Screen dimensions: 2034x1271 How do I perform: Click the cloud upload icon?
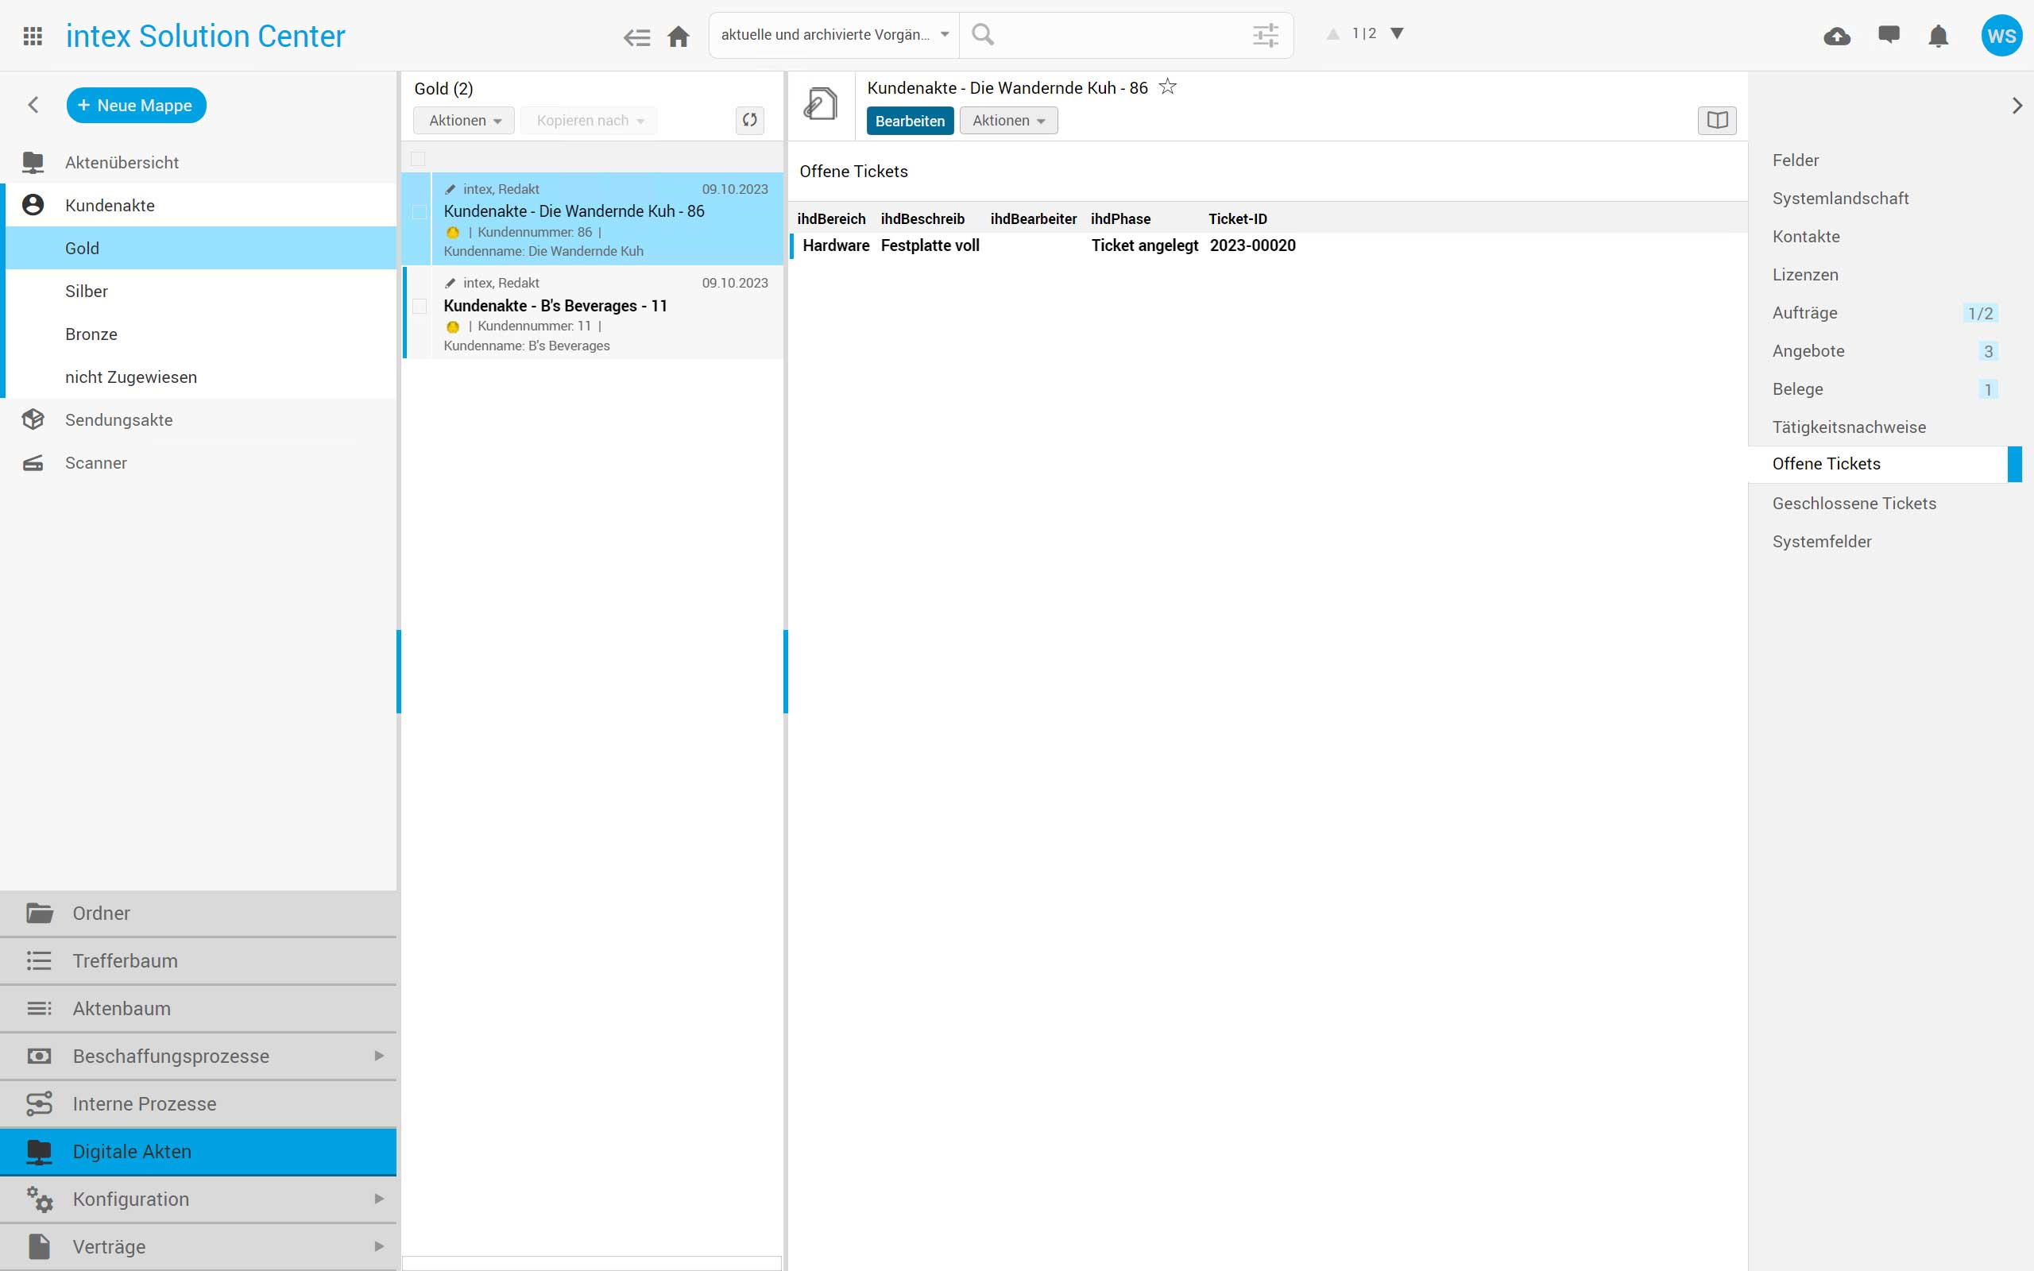pos(1836,37)
